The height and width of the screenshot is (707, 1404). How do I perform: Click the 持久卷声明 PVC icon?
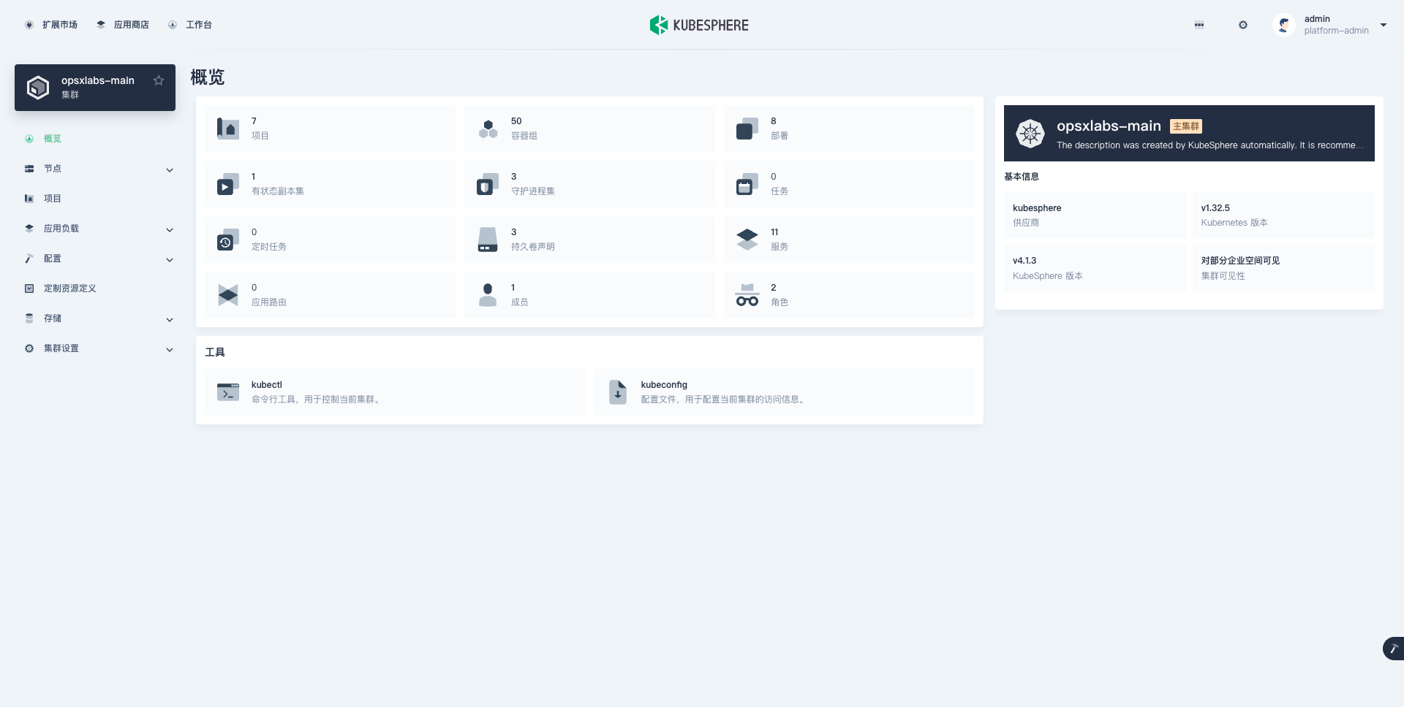(x=488, y=240)
